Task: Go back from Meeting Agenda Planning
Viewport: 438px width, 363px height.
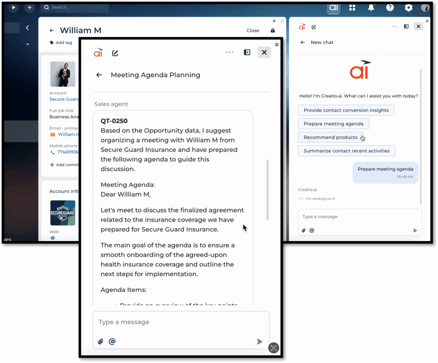Action: [x=99, y=75]
